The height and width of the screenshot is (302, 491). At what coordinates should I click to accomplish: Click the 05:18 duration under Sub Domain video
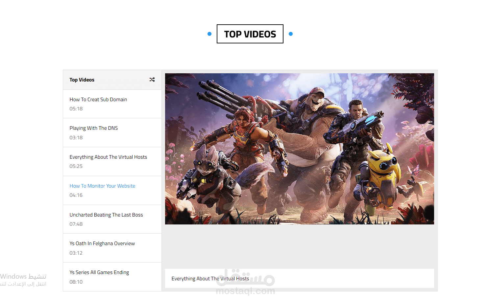click(x=76, y=109)
